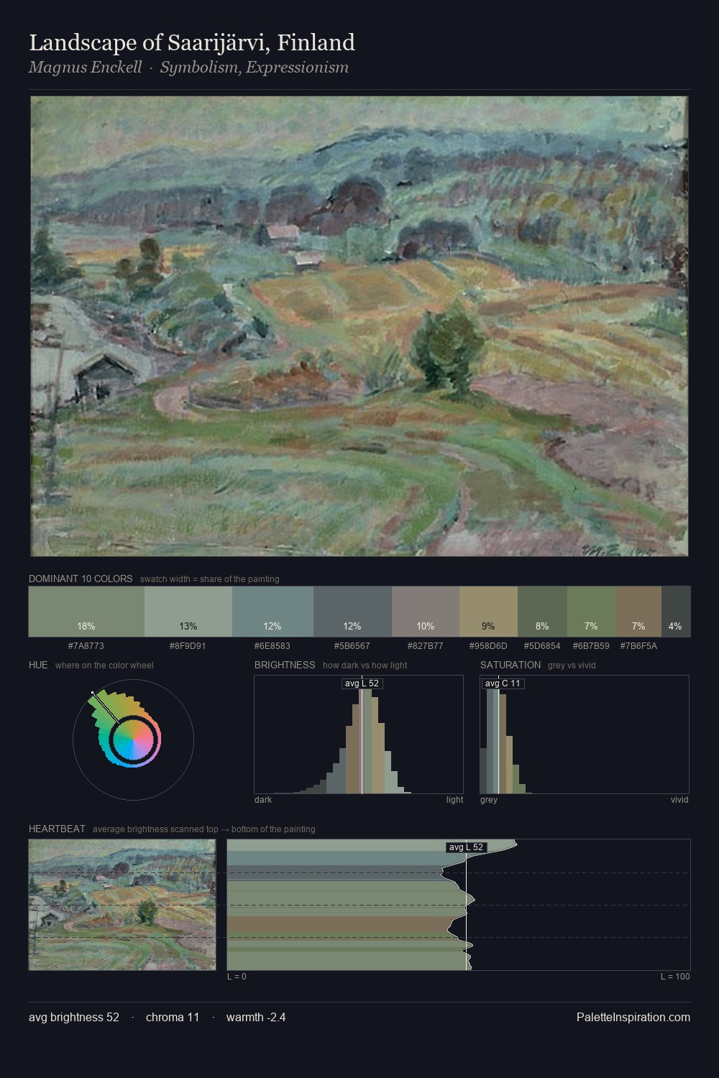The height and width of the screenshot is (1078, 719).
Task: Click the 'L = 0' axis label
Action: click(237, 977)
